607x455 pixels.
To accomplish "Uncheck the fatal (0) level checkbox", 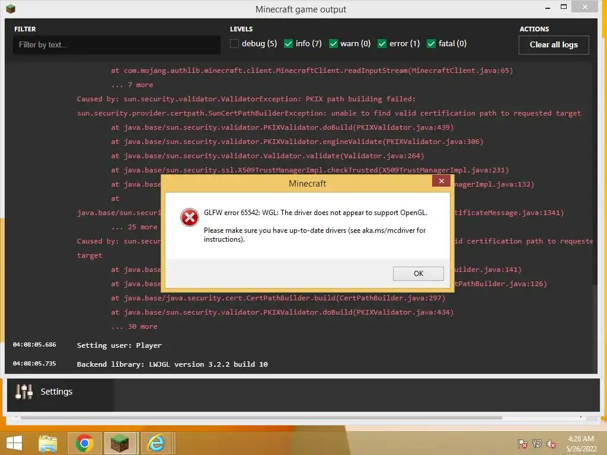I will [431, 44].
